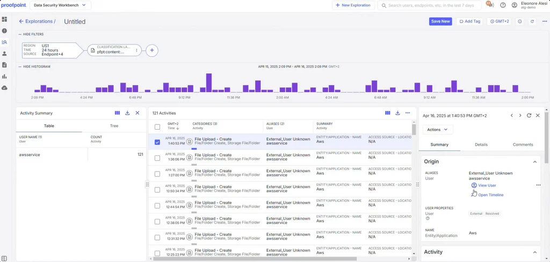Open exploration more options ellipsis menu

click(545, 21)
